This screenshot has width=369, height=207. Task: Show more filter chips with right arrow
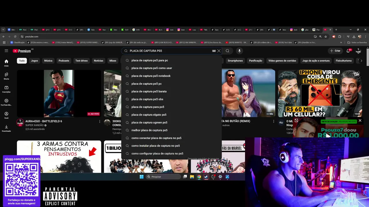[361, 61]
